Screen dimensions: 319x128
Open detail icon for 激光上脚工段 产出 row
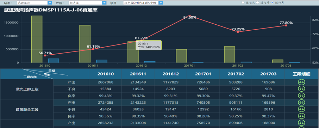pyautogui.click(x=301, y=82)
